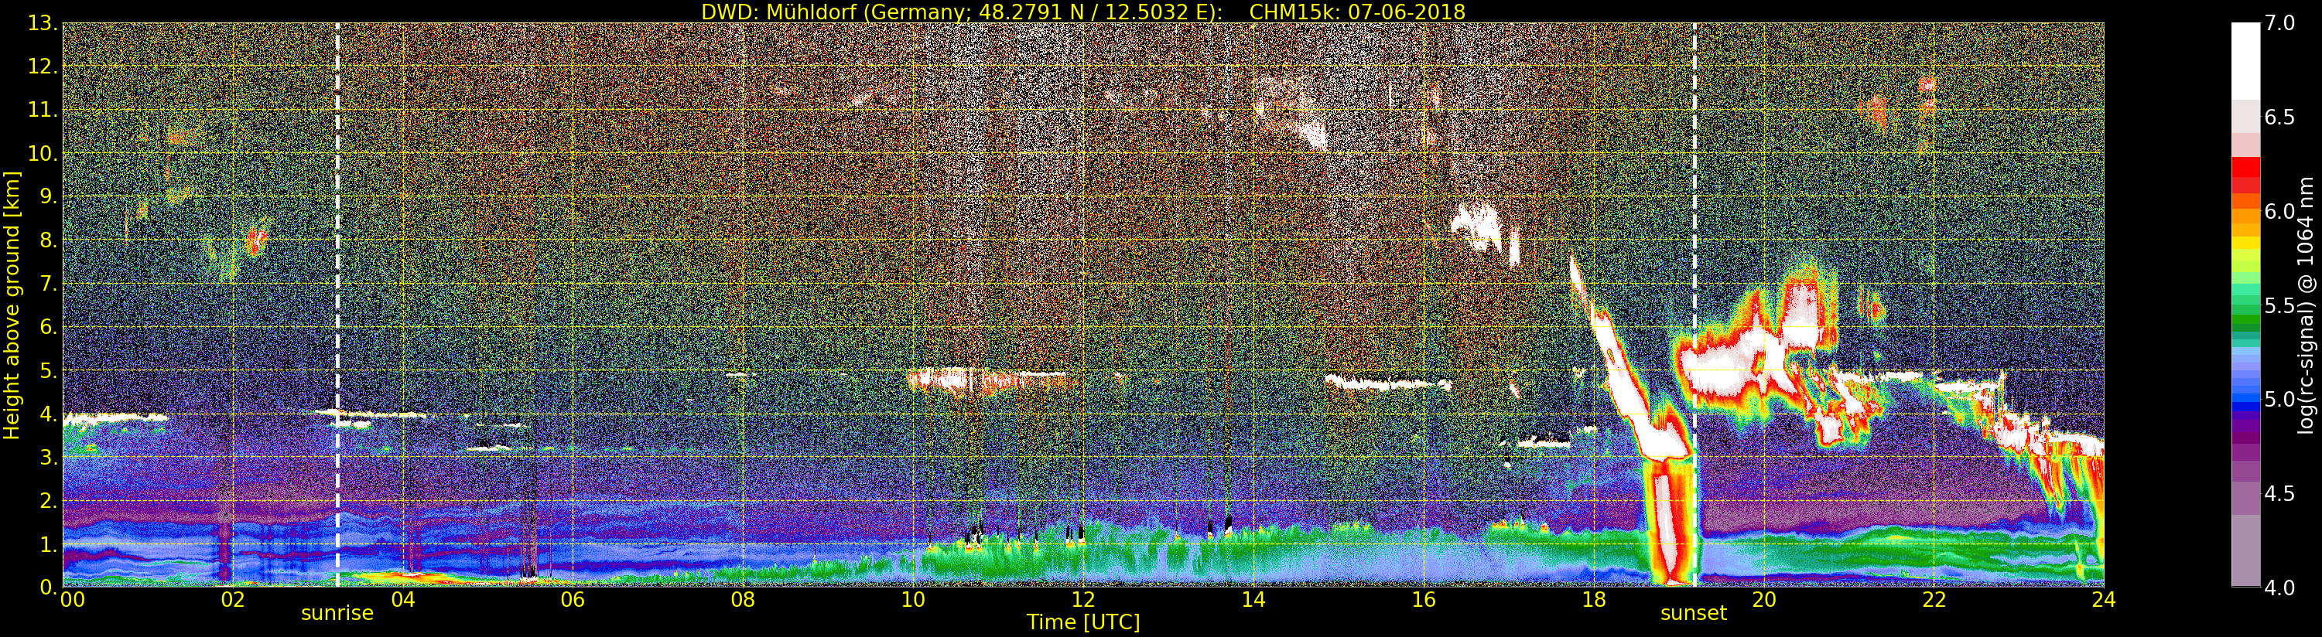
Task: Click the y-axis tick label '5.'
Action: pyautogui.click(x=48, y=370)
